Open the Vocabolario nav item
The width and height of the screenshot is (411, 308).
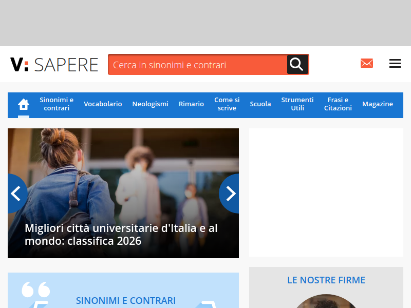coord(103,104)
